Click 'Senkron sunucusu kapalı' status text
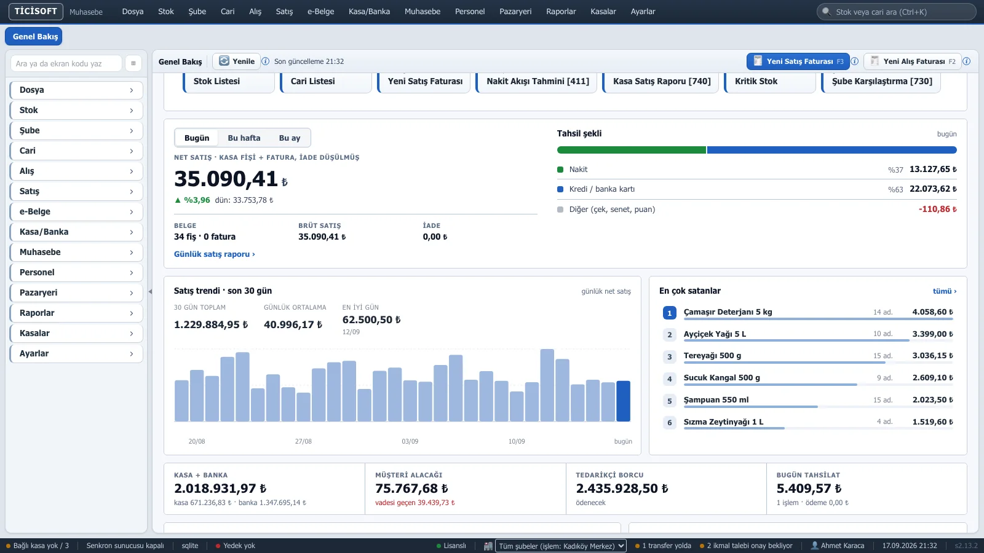 [x=125, y=546]
